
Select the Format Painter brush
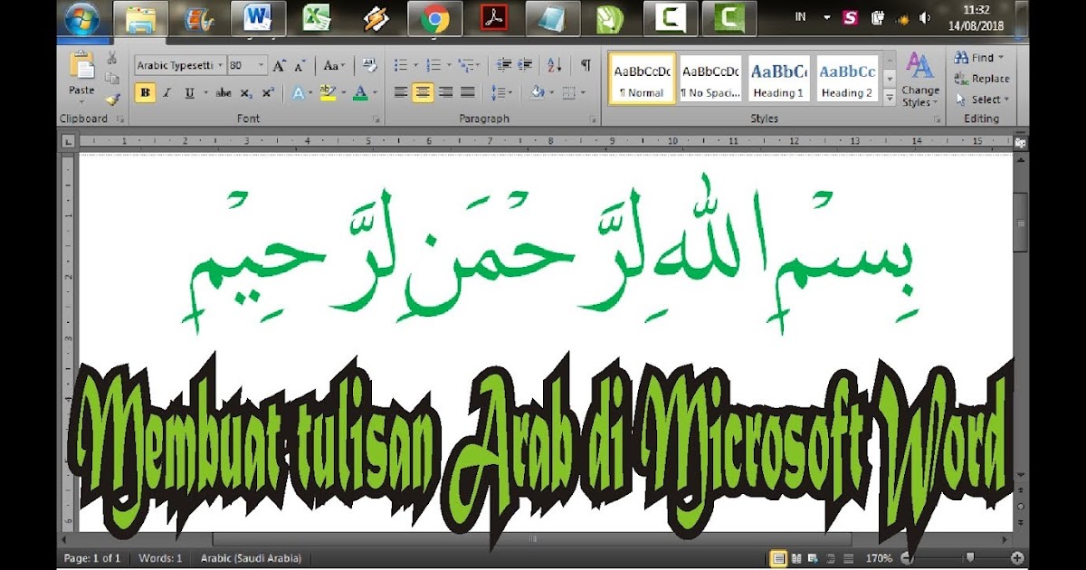(112, 98)
